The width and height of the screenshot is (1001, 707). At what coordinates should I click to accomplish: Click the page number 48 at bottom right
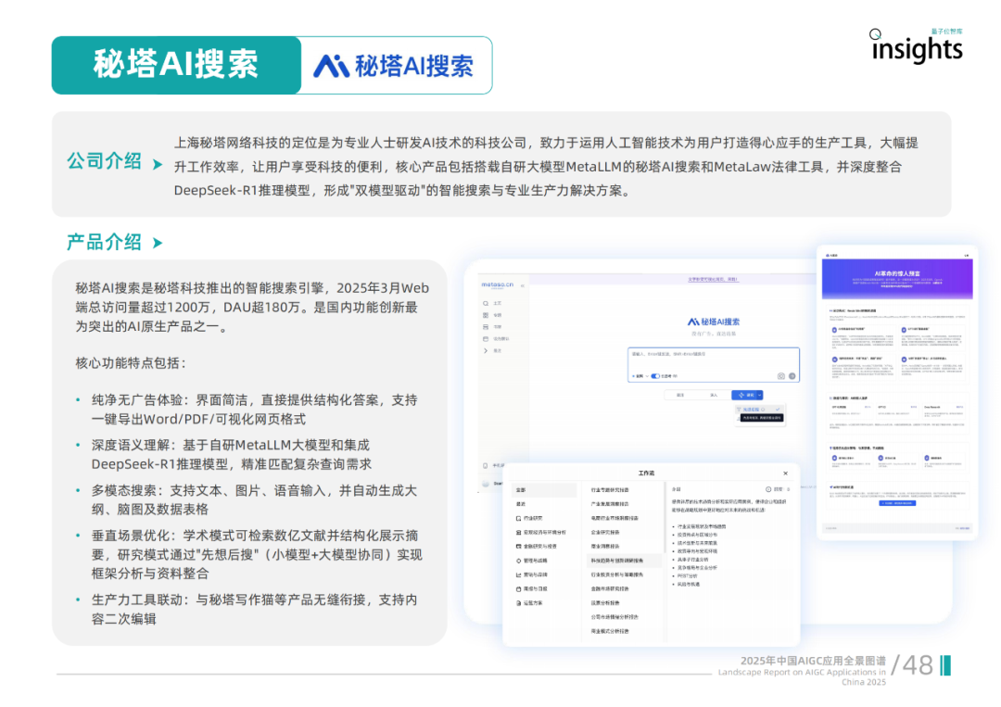918,665
